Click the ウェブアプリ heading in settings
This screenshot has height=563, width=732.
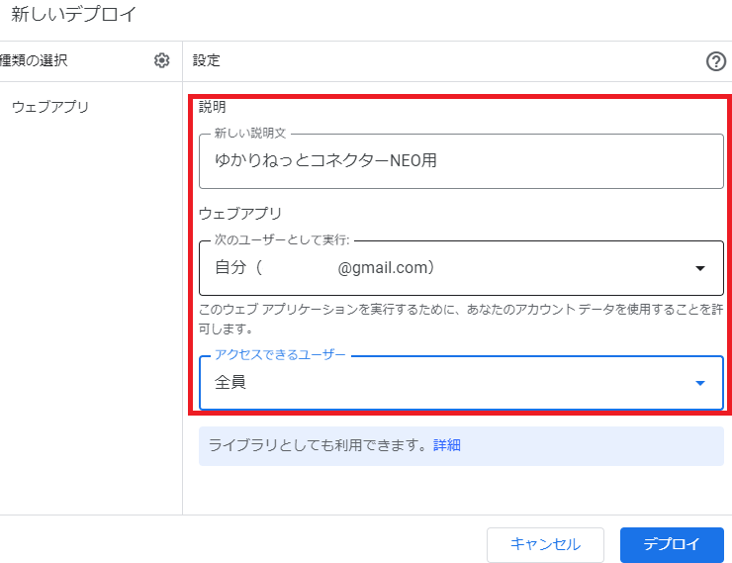pyautogui.click(x=240, y=214)
